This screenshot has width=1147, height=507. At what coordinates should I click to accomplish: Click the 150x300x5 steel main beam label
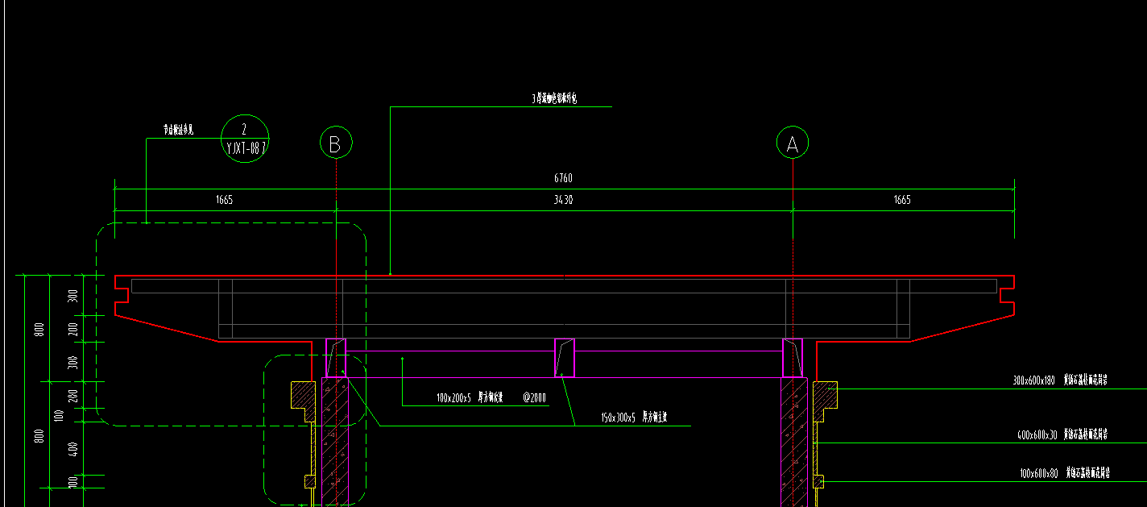pos(635,418)
